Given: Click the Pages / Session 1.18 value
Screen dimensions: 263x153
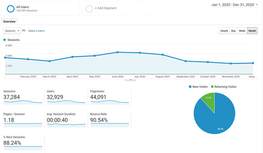Looking at the screenshot, I should coord(9,120).
